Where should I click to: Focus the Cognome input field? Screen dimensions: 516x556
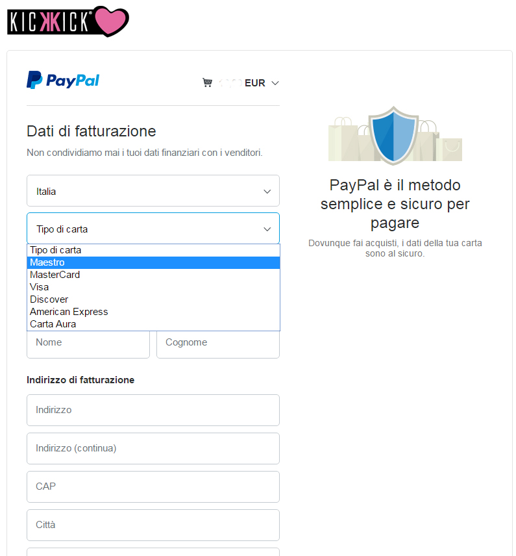[x=218, y=344]
